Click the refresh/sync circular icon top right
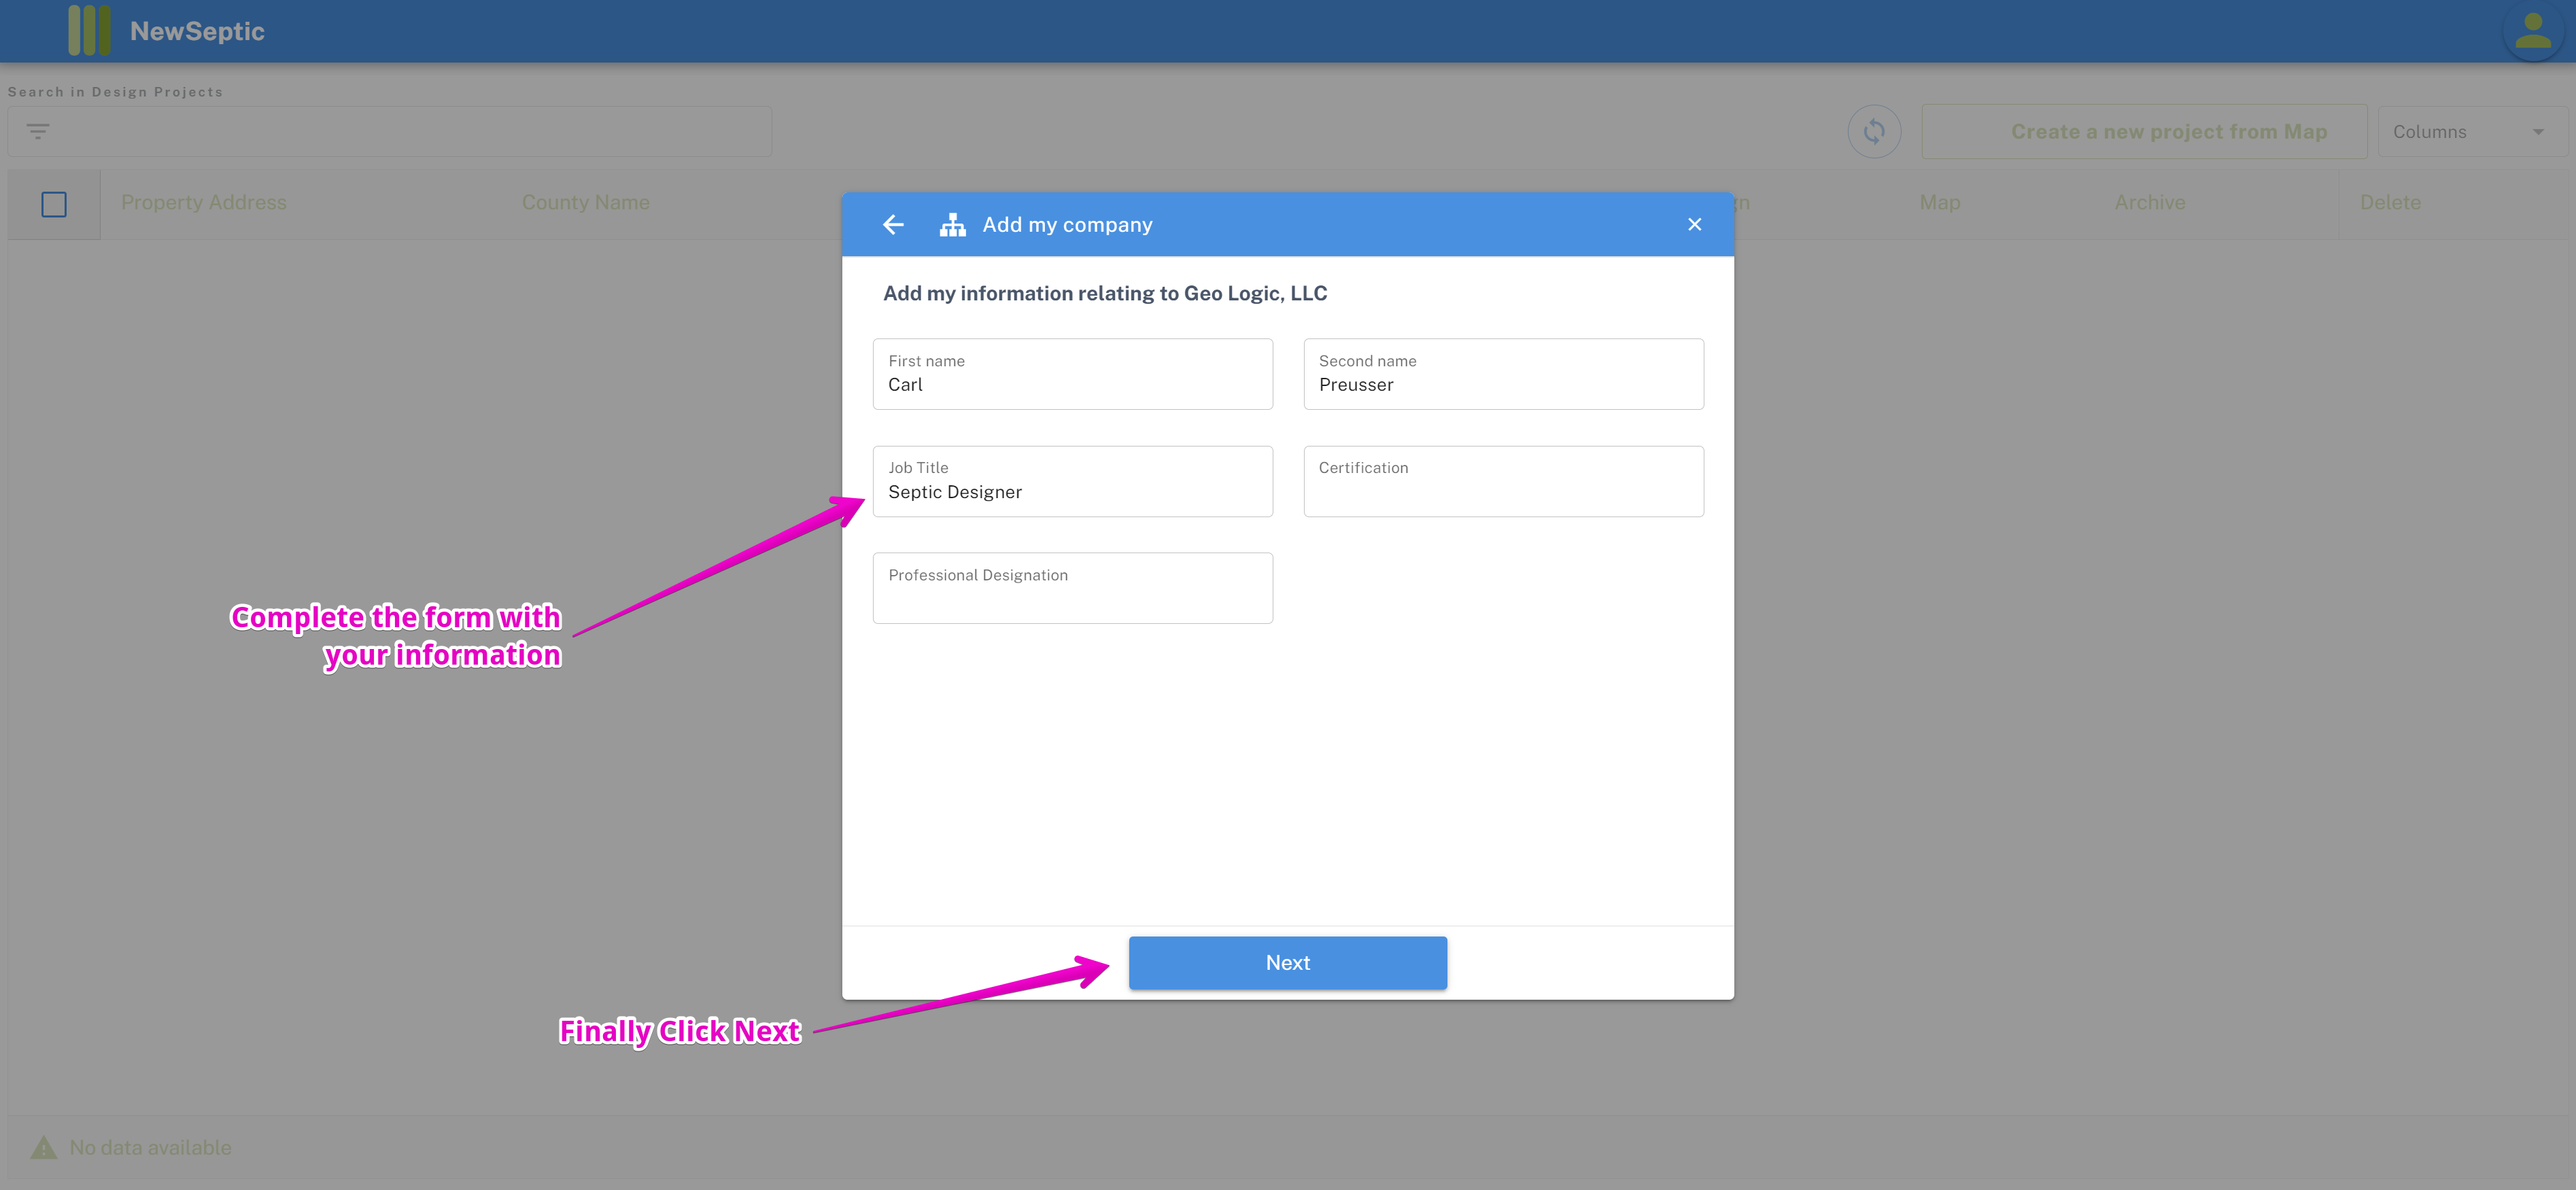 click(x=1874, y=131)
